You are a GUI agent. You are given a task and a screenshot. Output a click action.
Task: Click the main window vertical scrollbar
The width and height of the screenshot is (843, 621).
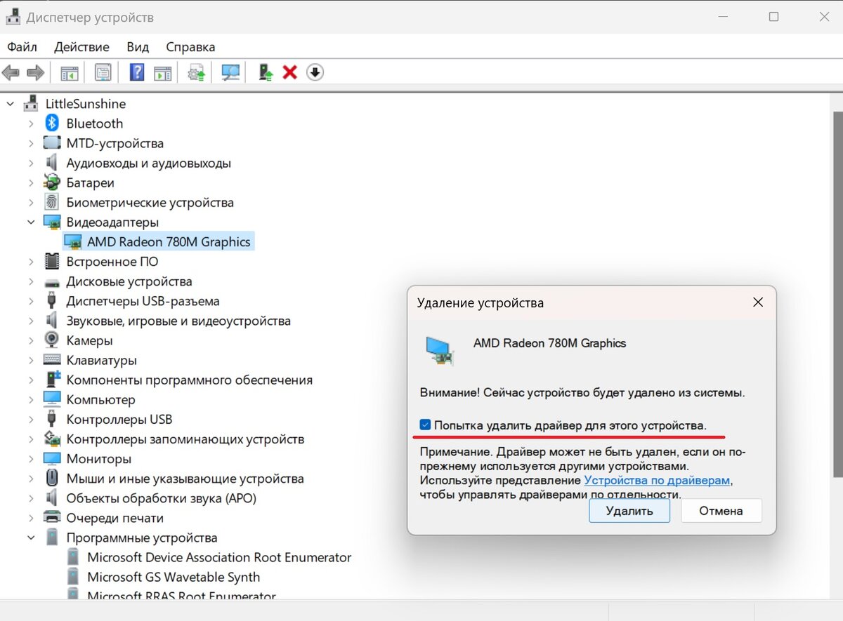pos(837,295)
